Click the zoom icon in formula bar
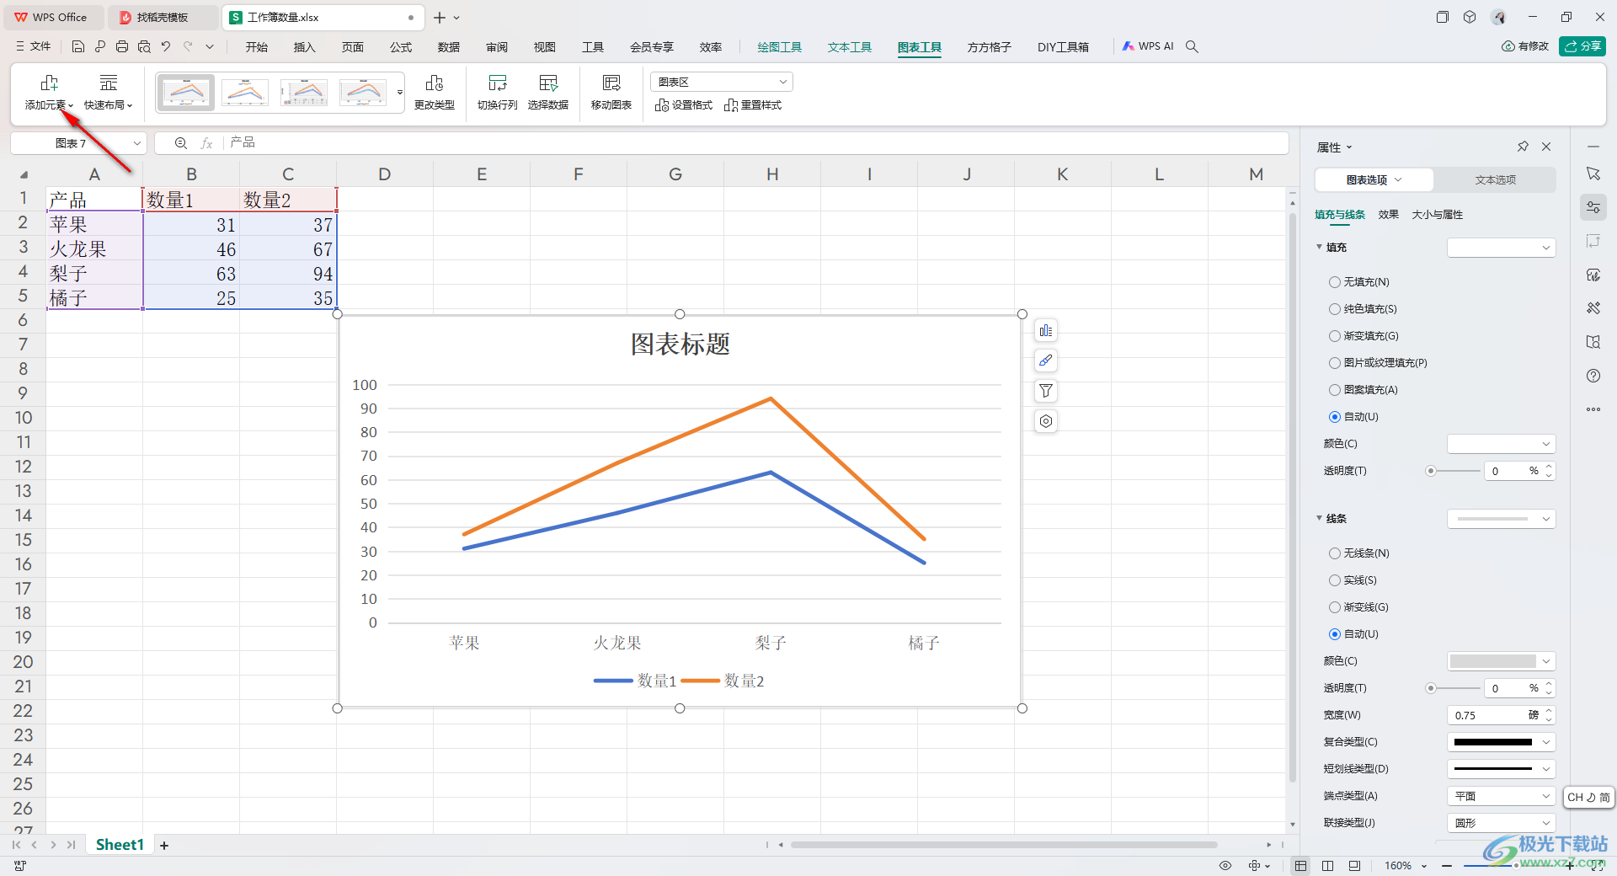This screenshot has height=876, width=1617. [x=180, y=143]
